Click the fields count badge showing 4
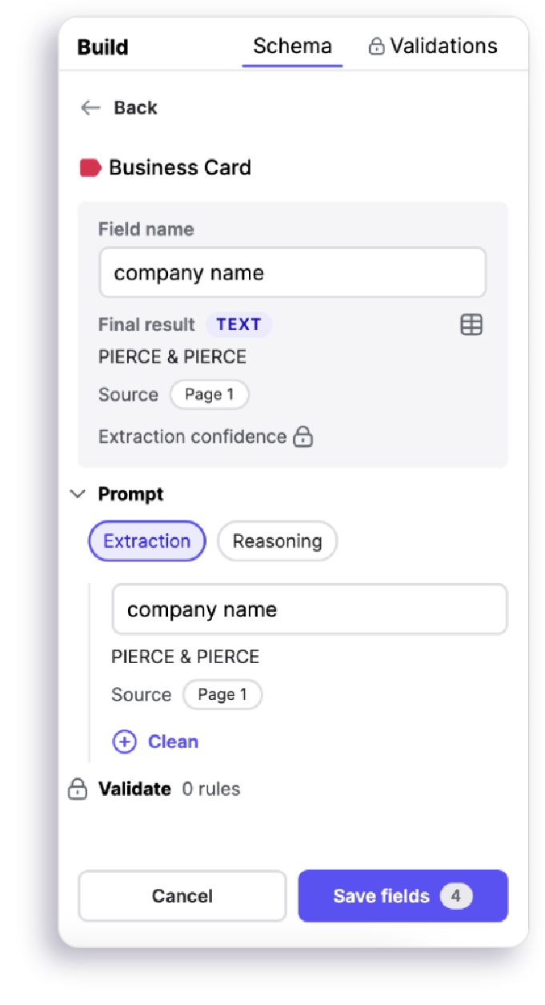 click(456, 896)
